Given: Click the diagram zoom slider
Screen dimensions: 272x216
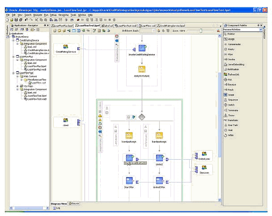Looking at the screenshot, I should [x=201, y=31].
